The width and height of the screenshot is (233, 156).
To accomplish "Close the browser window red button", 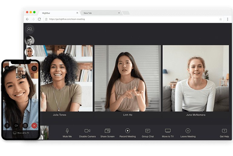I will click(27, 12).
